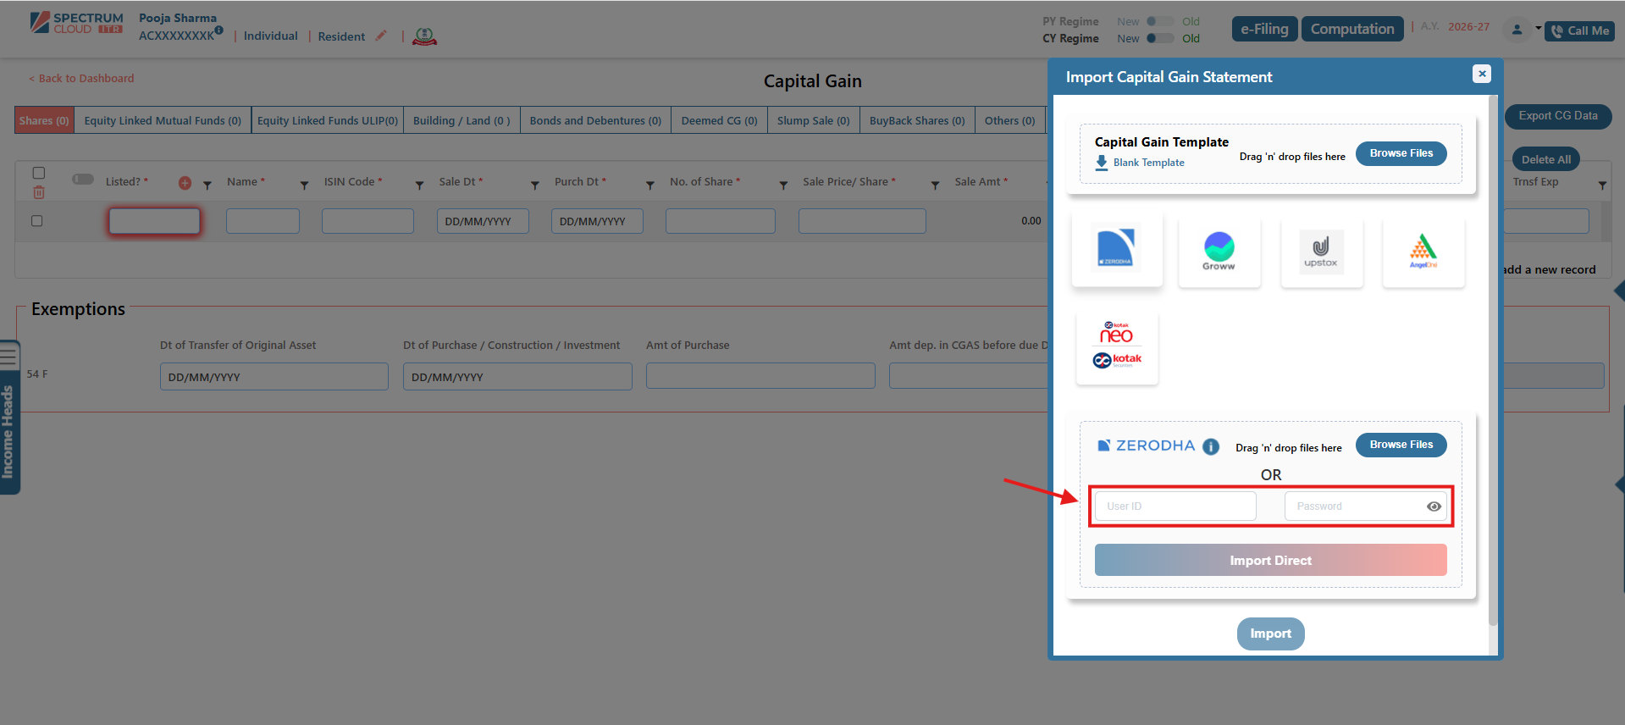Select the Zerodha broker logo tile
The height and width of the screenshot is (725, 1625).
pos(1116,250)
